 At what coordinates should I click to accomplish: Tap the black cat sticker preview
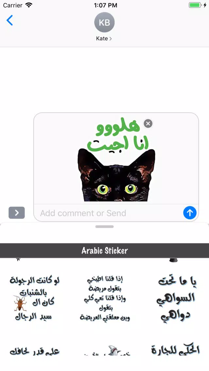(116, 176)
